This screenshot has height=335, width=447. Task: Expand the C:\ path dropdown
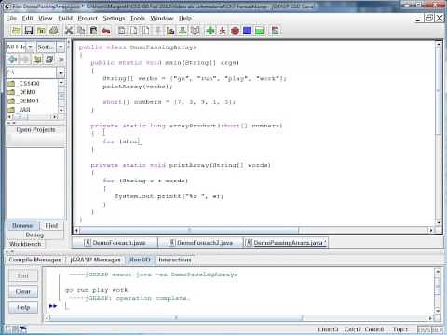coord(61,73)
